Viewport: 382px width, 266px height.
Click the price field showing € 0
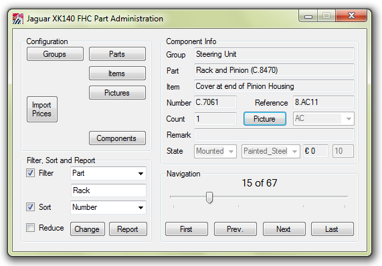(x=316, y=151)
